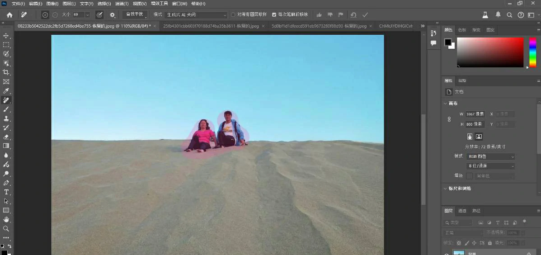The image size is (541, 255).
Task: Open the brush size dropdown arrow
Action: click(x=87, y=15)
